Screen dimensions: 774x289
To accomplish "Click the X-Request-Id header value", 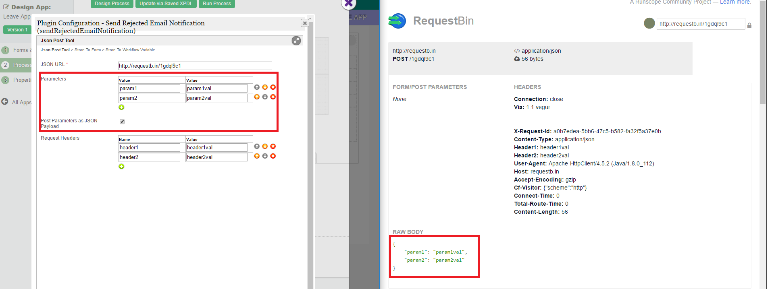I will (x=607, y=131).
